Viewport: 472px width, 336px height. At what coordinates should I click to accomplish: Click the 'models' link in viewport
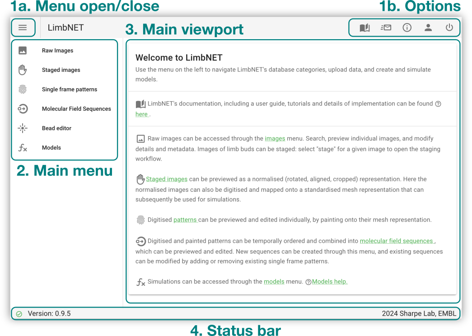click(x=274, y=281)
